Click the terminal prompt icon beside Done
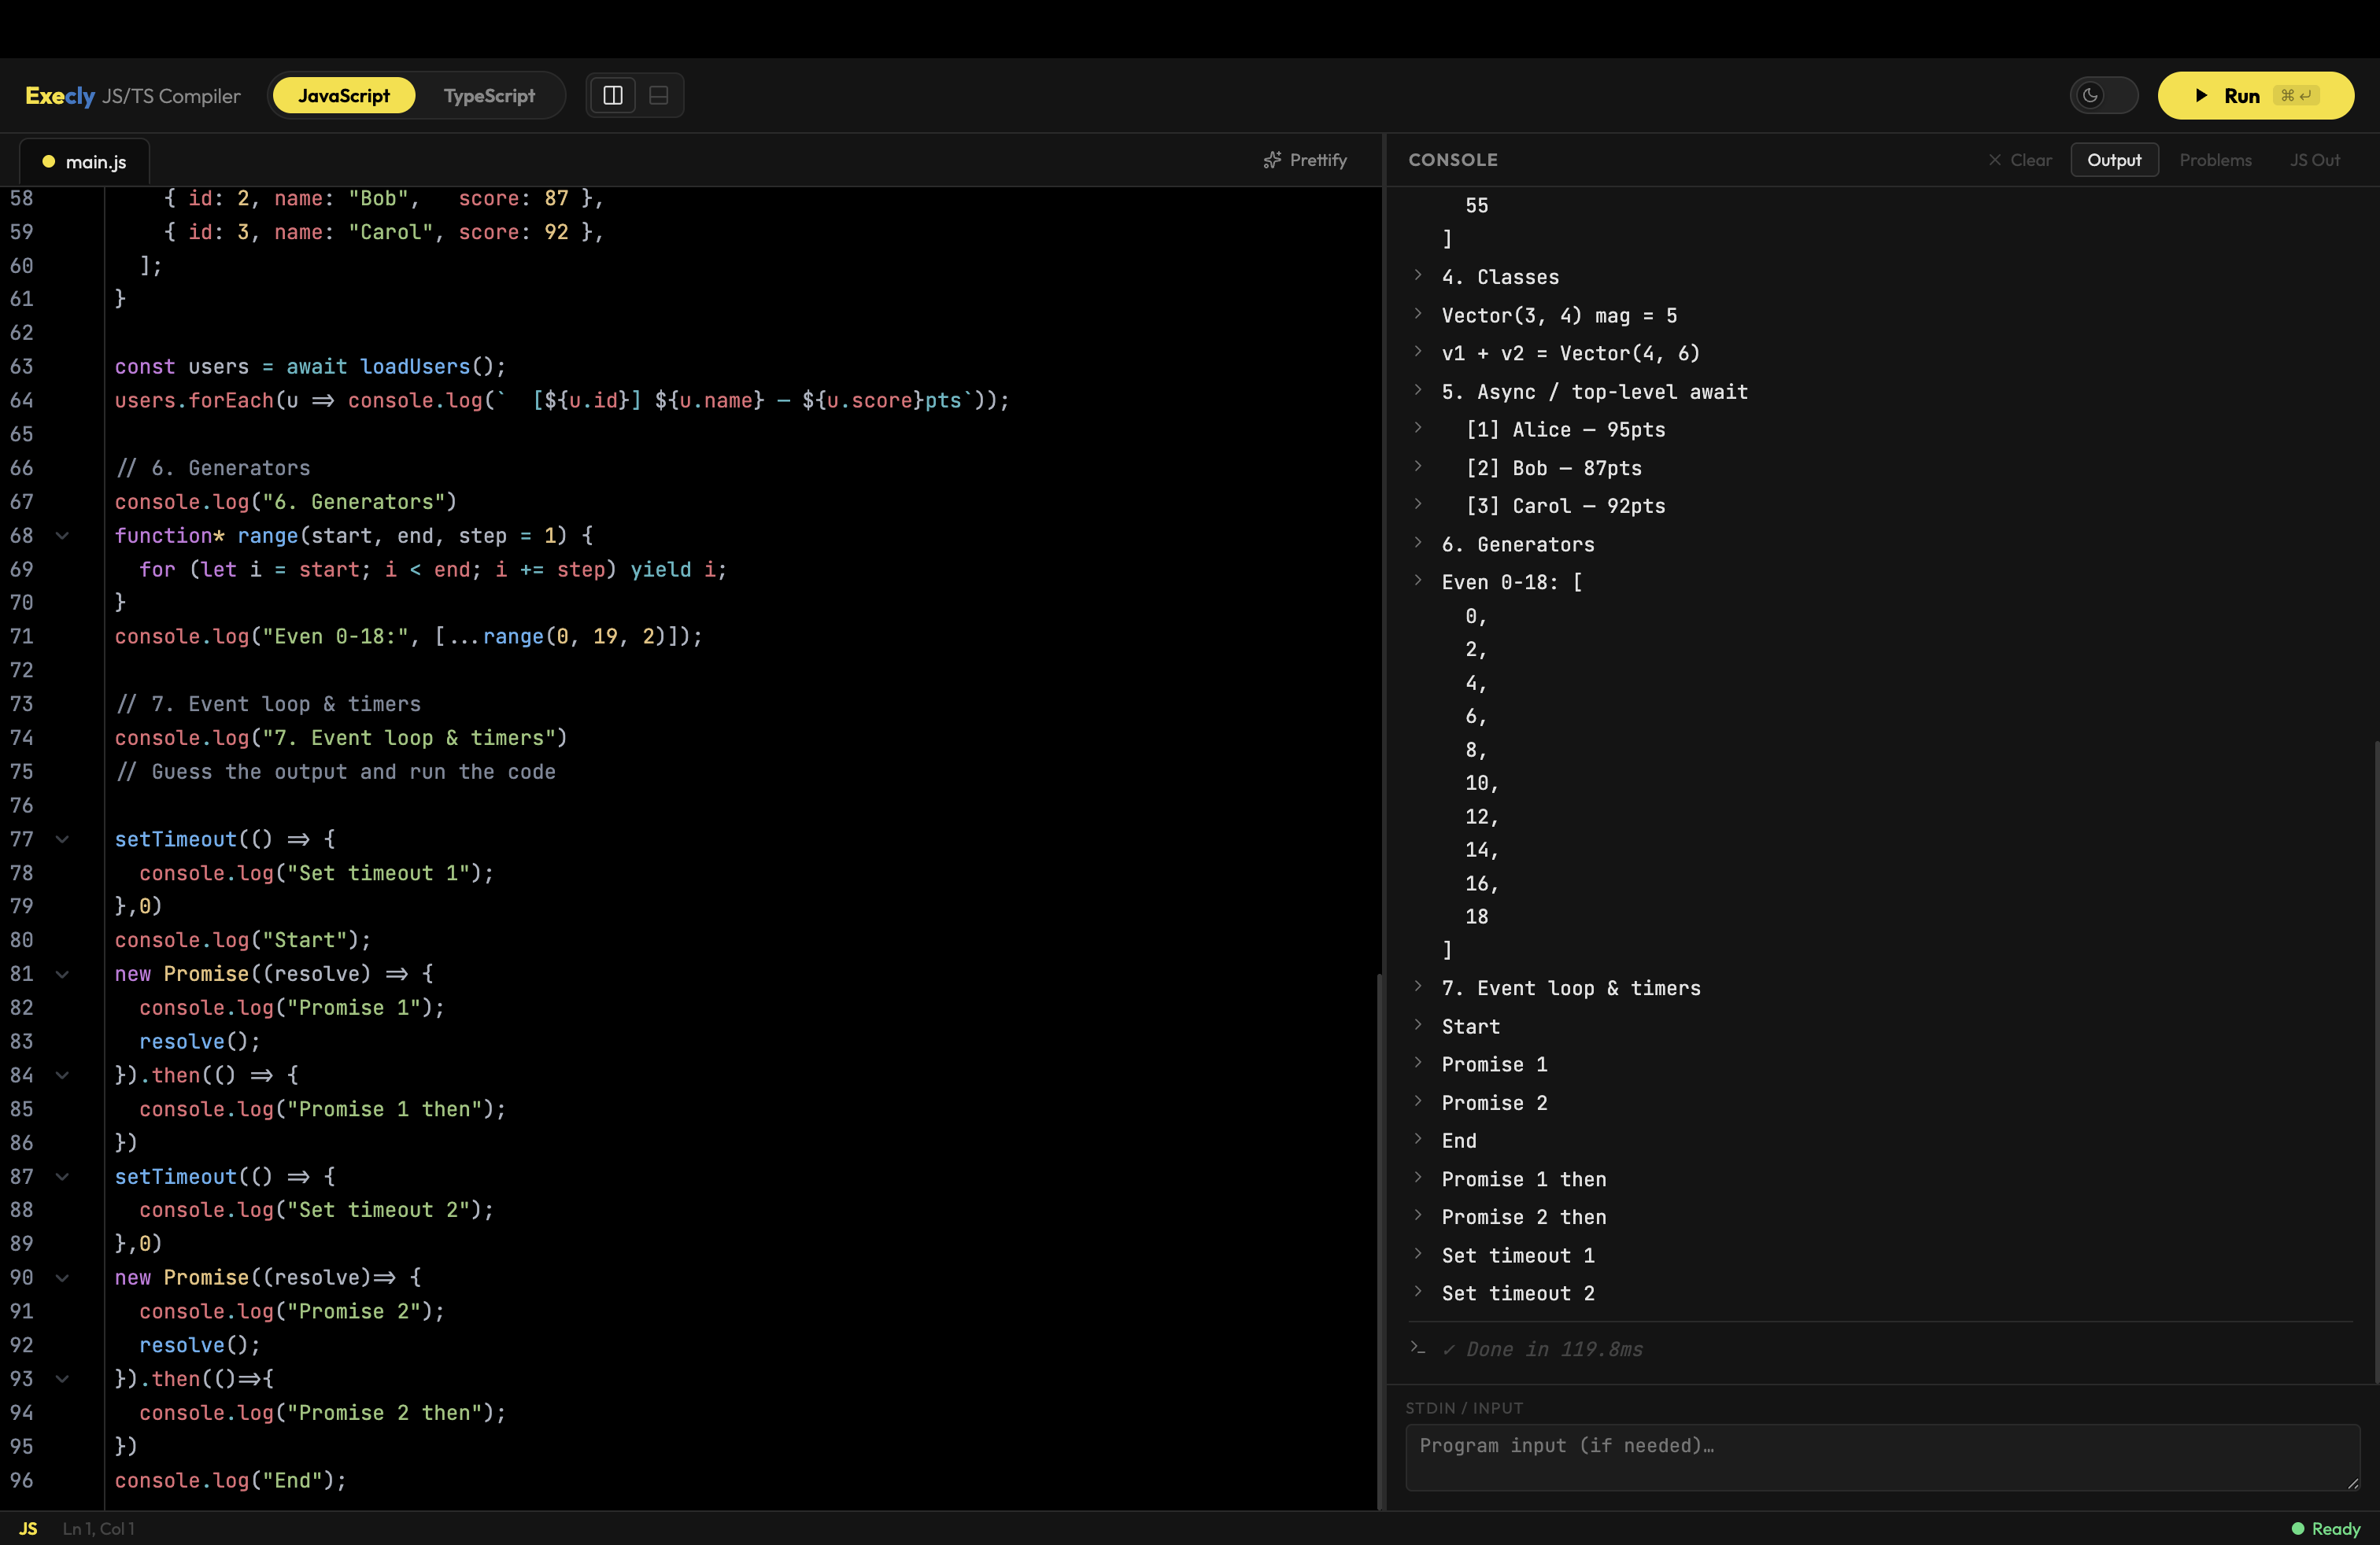The height and width of the screenshot is (1545, 2380). click(1417, 1348)
